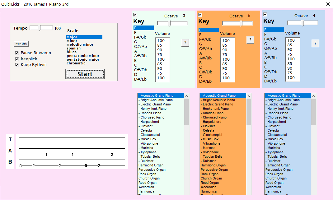
Task: Click the blue instrument list scroll-up arrow
Action: coord(313,96)
